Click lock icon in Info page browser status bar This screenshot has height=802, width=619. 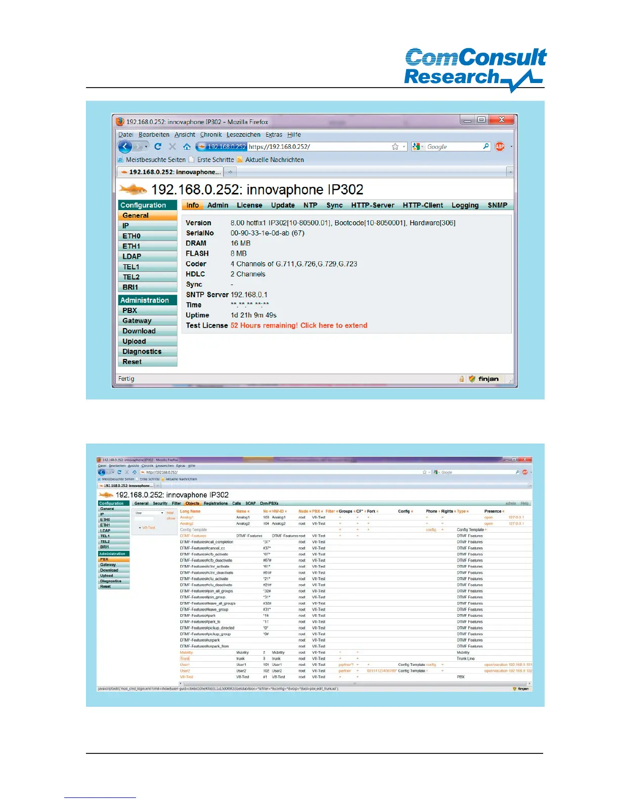point(462,379)
